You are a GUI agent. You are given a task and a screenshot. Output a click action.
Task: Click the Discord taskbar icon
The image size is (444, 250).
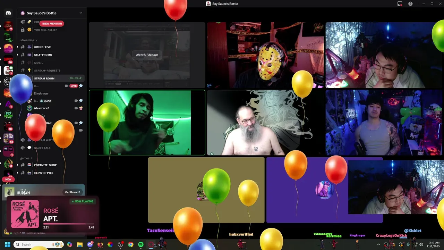click(90, 244)
